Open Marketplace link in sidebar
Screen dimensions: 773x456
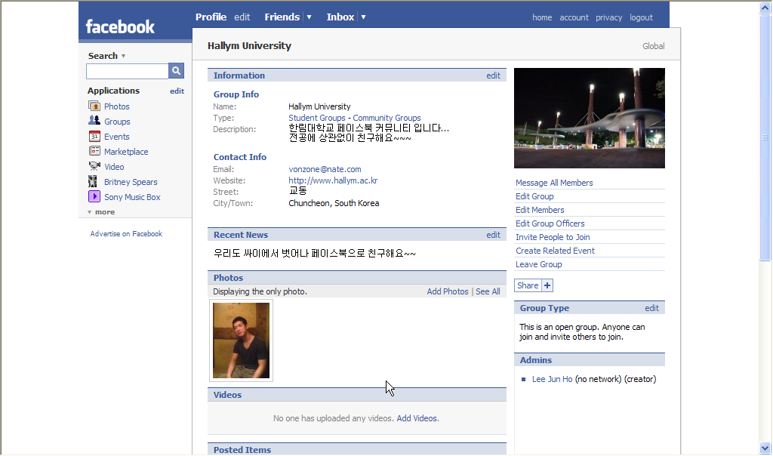(126, 152)
